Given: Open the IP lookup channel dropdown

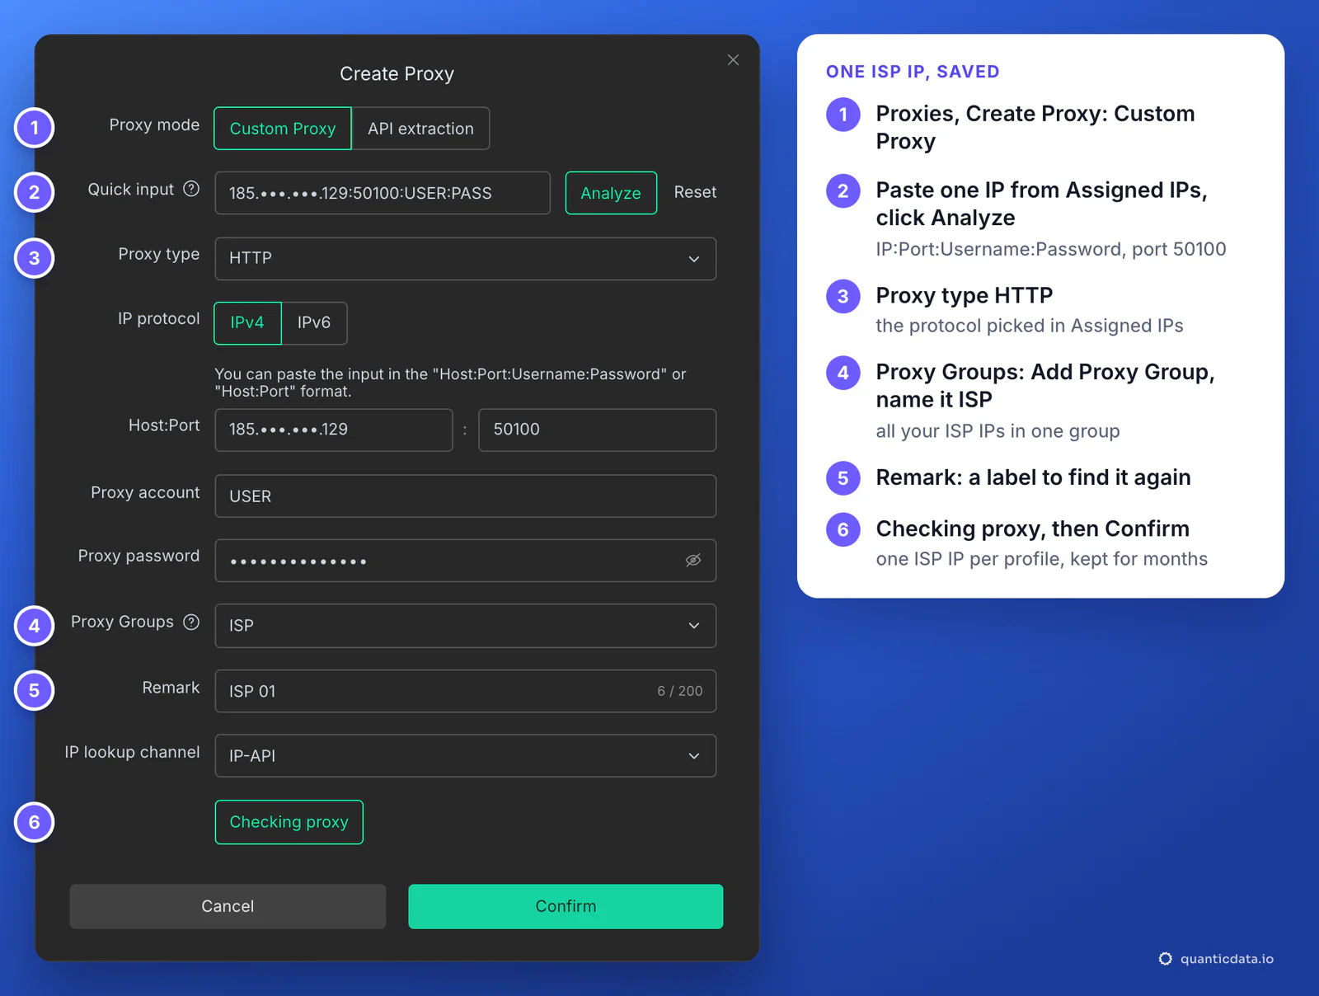Looking at the screenshot, I should click(466, 756).
